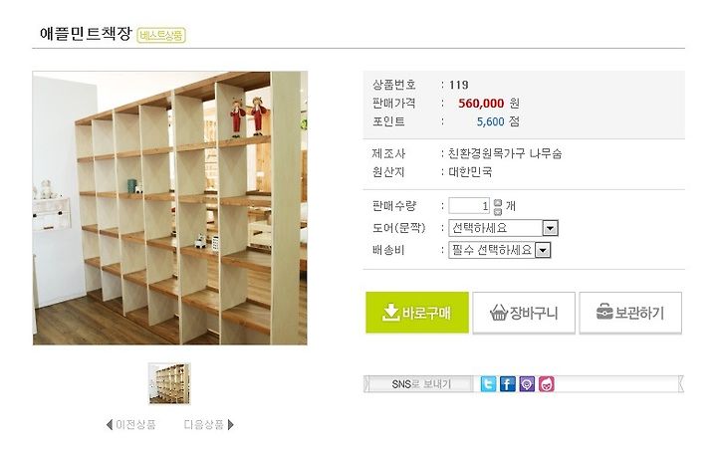
Task: Add item with 장바구니 cart button
Action: pos(524,313)
